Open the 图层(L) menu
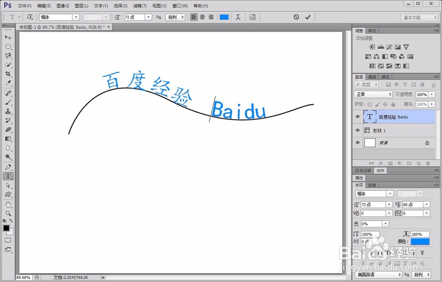442x282 pixels. point(81,6)
